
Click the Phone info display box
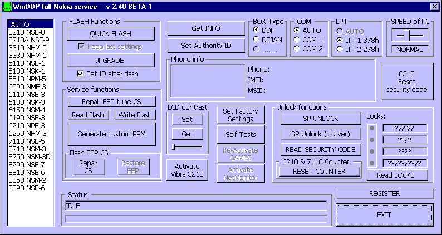point(208,81)
